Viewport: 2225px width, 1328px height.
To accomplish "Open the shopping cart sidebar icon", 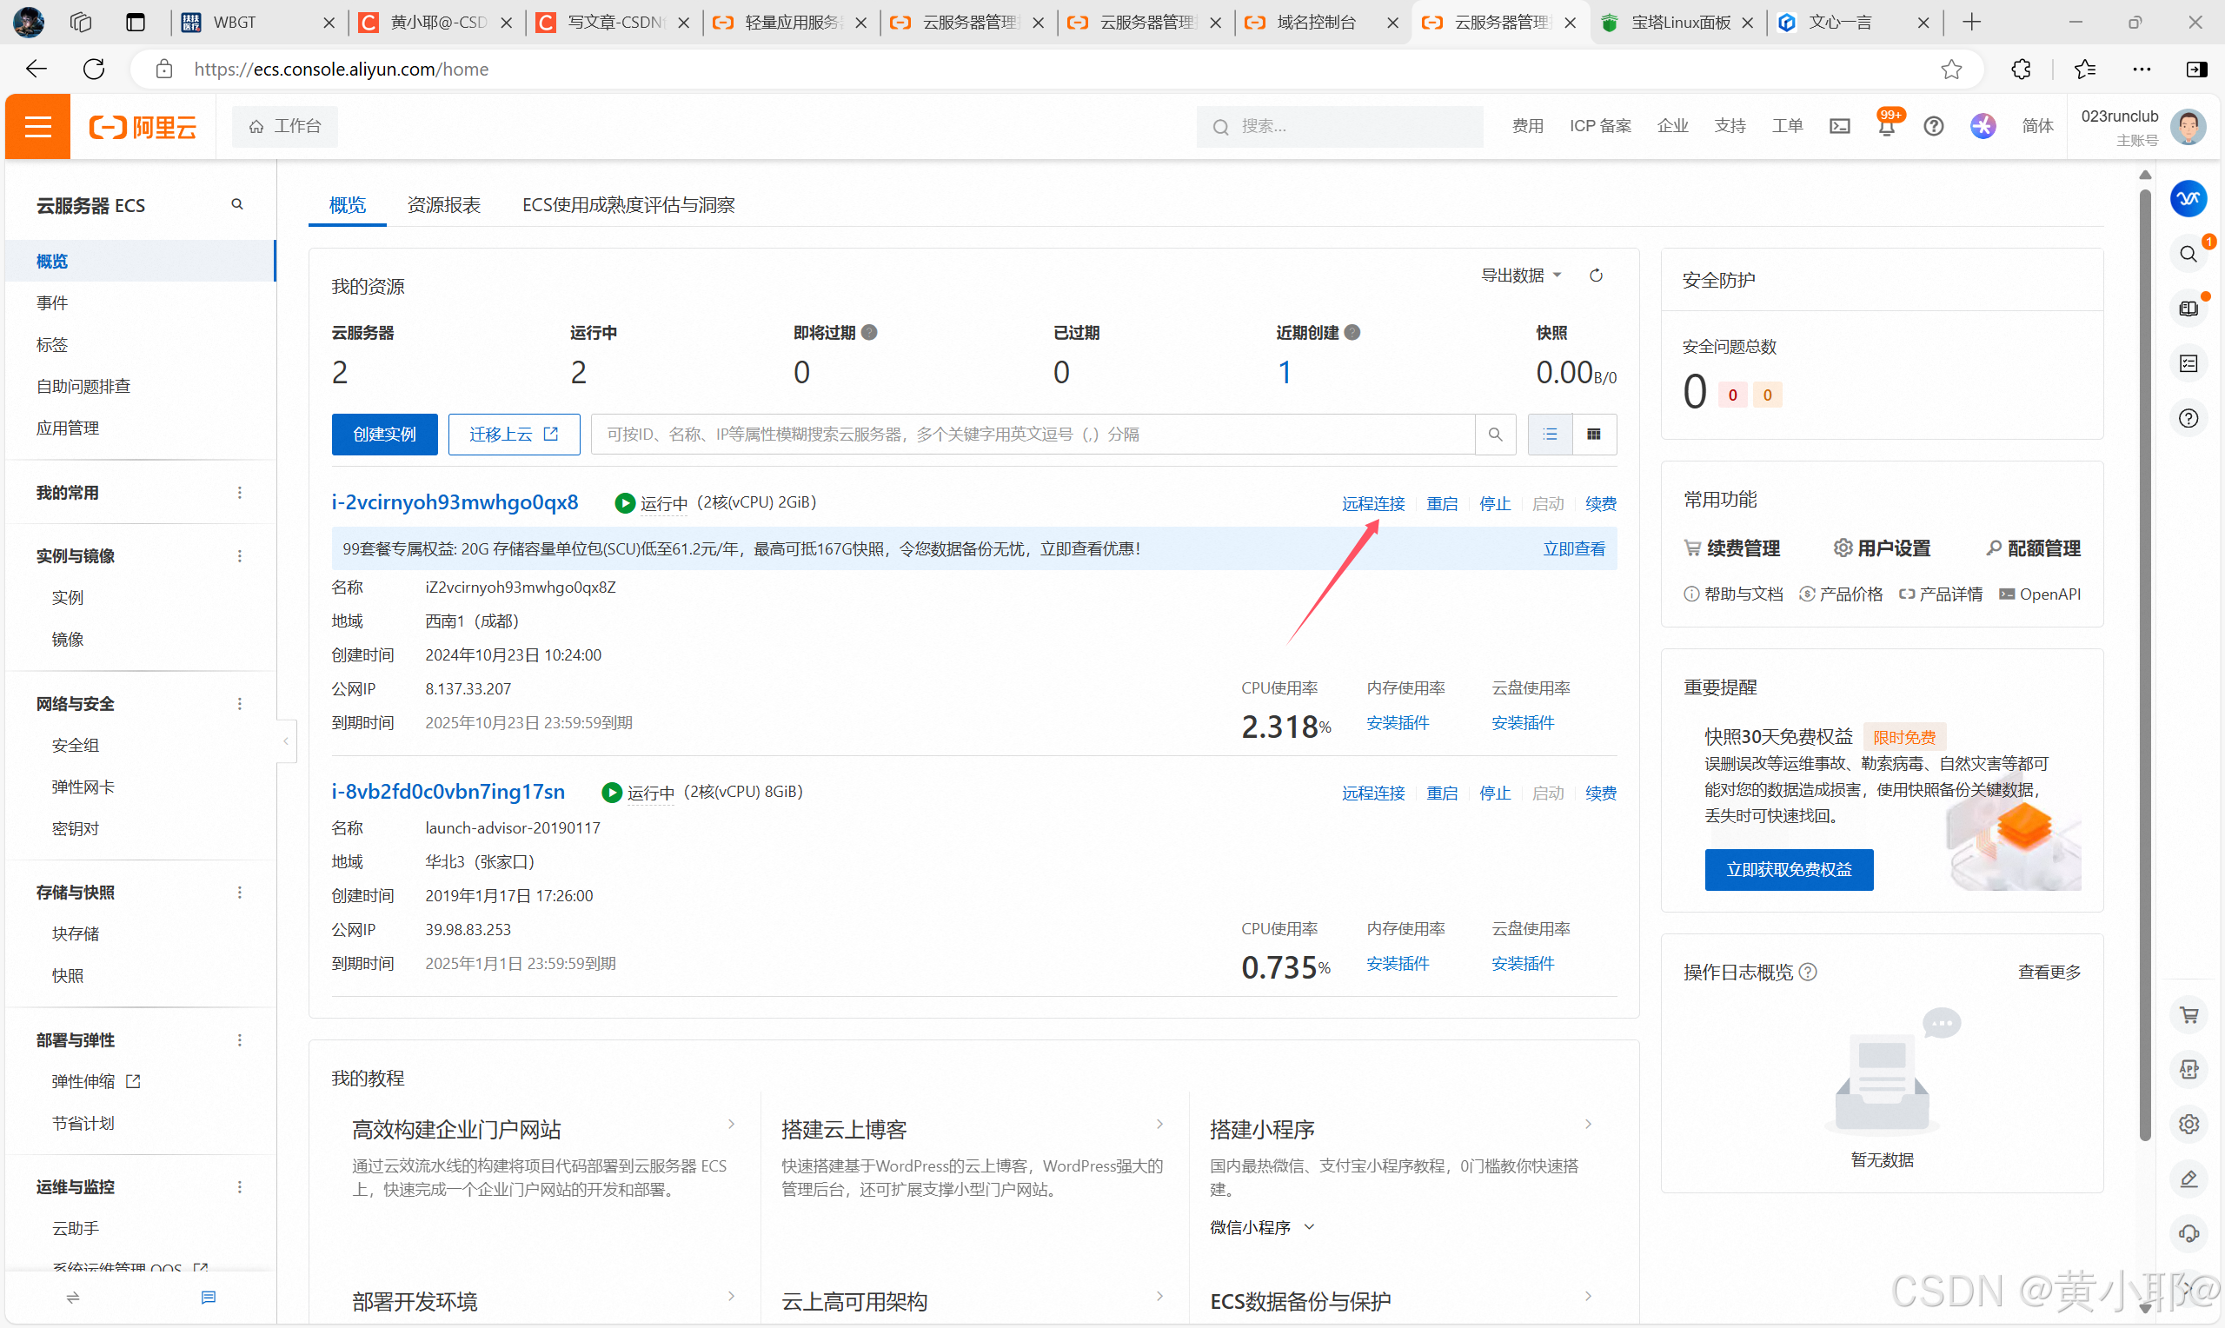I will tap(2188, 1015).
